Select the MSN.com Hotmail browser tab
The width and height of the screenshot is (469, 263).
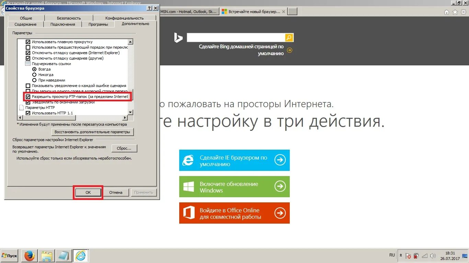(189, 12)
